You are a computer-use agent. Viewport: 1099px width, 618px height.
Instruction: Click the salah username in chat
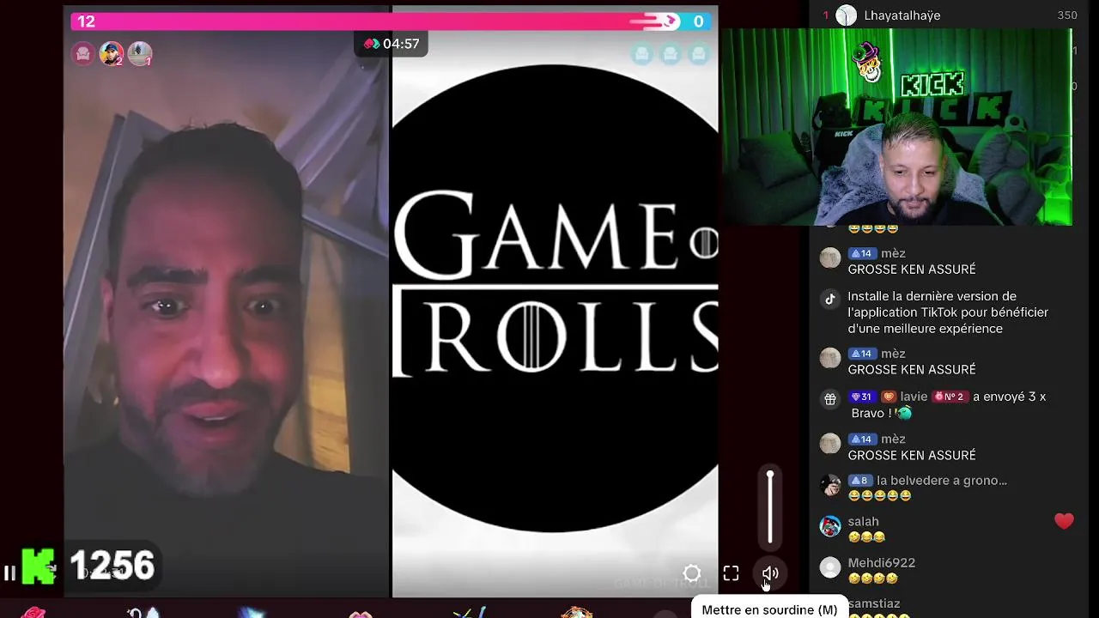tap(864, 522)
